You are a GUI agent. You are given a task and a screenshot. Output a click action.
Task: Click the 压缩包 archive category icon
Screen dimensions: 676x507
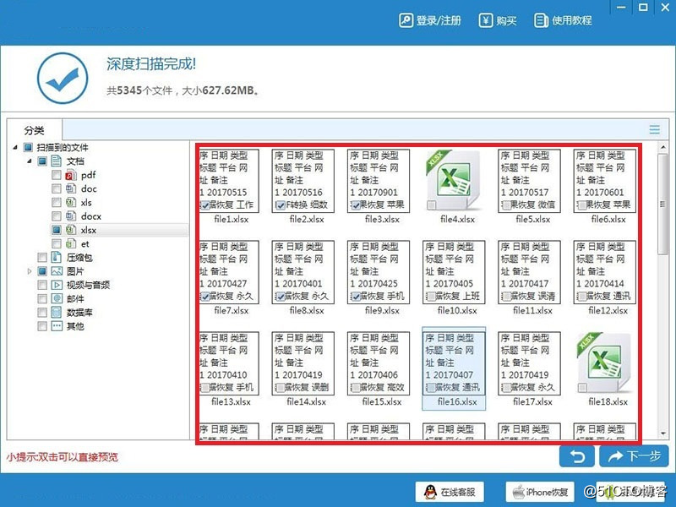57,258
